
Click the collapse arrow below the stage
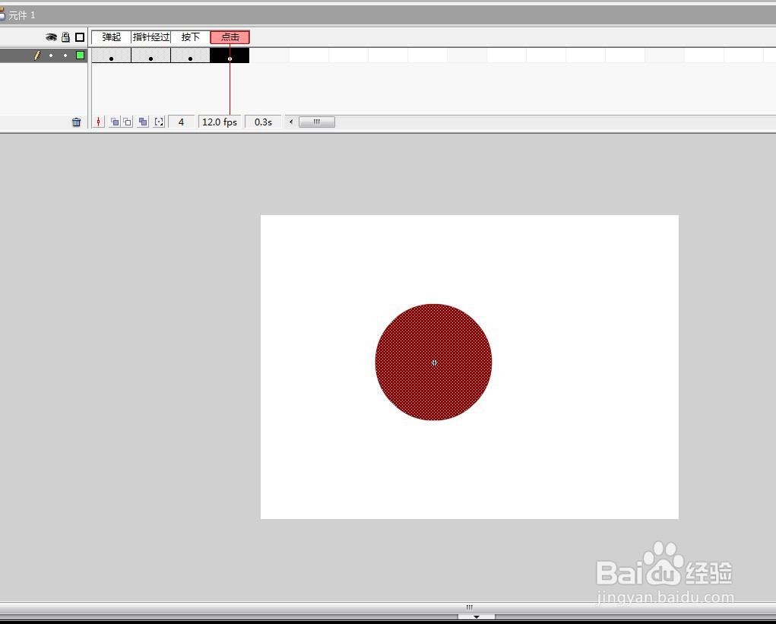(476, 616)
